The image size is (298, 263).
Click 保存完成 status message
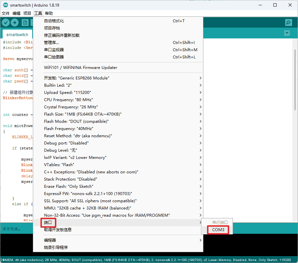pyautogui.click(x=11, y=229)
